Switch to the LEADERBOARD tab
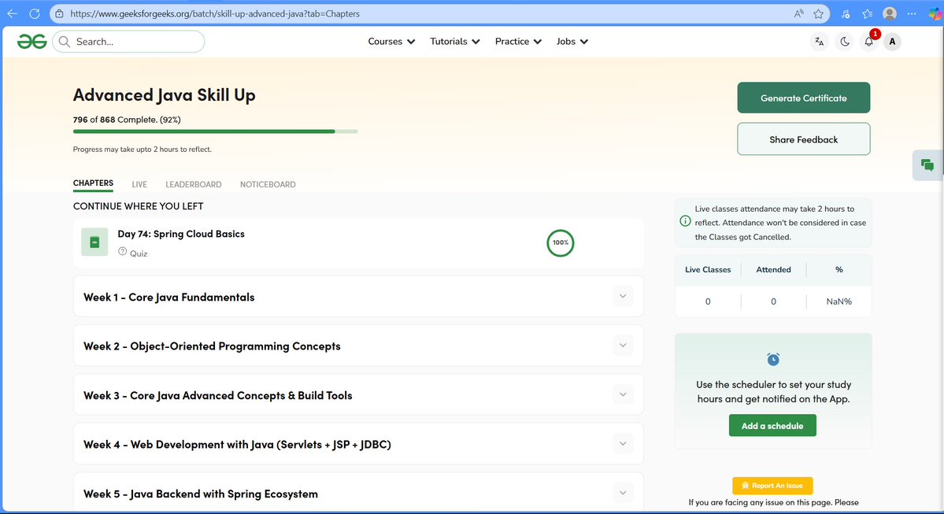Screen dimensions: 944x514 193,184
